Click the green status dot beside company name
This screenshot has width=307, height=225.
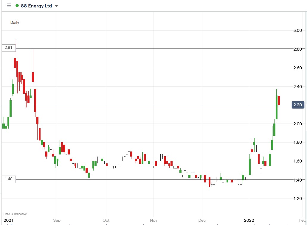click(17, 6)
